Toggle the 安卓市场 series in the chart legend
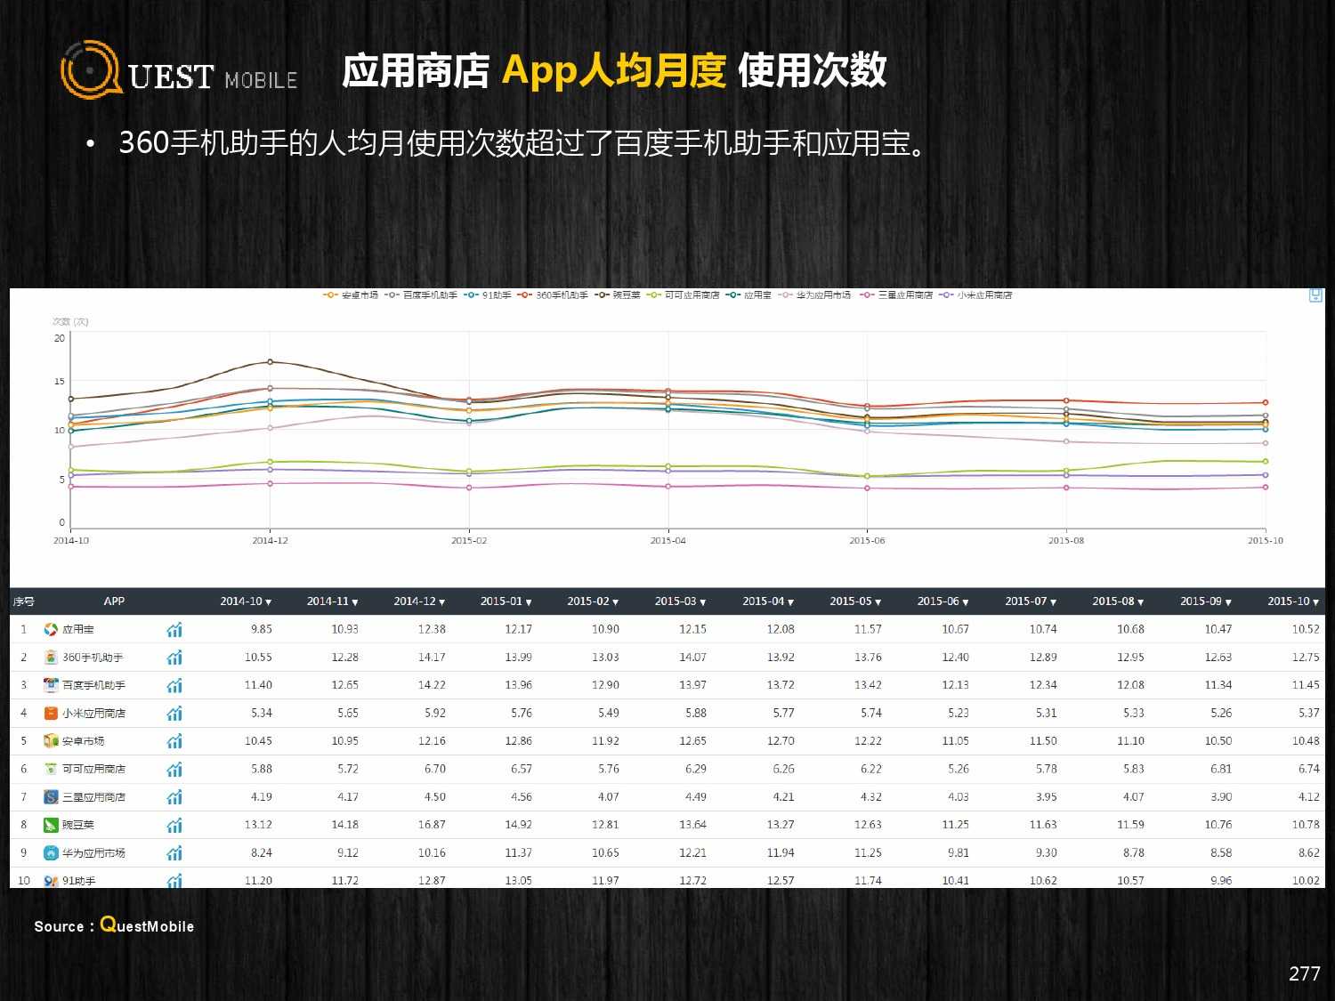 351,295
